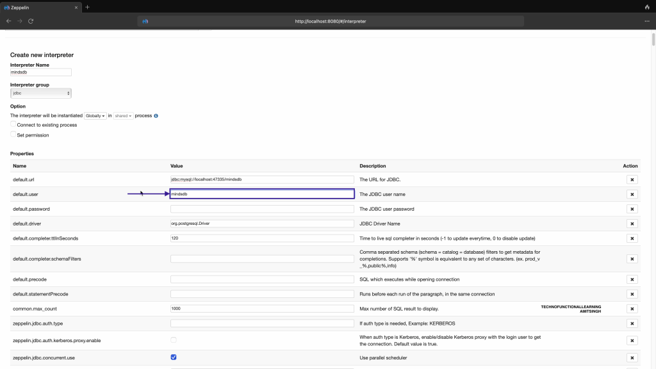Click the info icon next to process

(156, 116)
